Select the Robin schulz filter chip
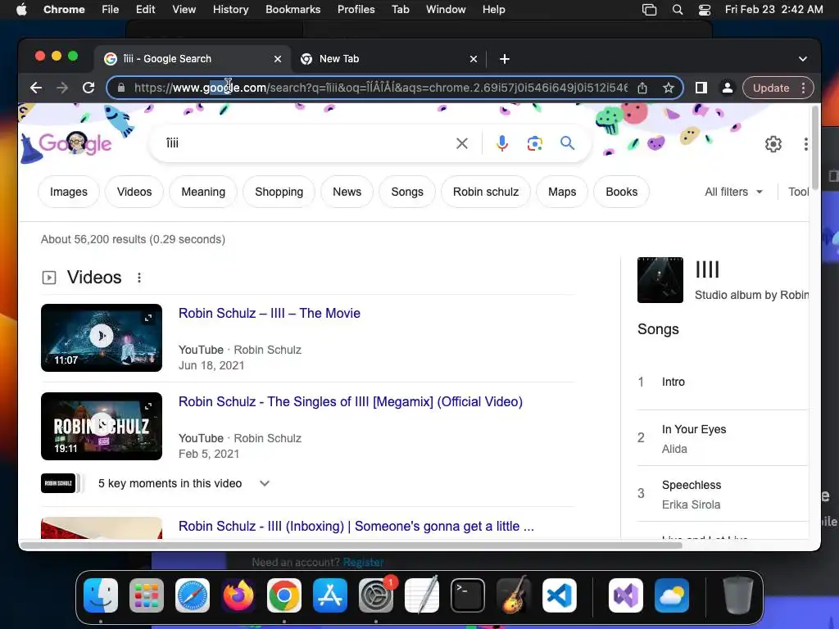The image size is (839, 629). (486, 192)
